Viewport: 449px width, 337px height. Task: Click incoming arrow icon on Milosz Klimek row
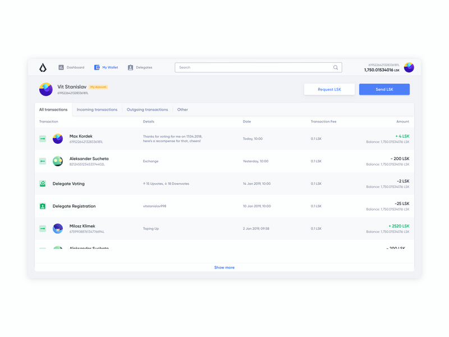coord(43,229)
